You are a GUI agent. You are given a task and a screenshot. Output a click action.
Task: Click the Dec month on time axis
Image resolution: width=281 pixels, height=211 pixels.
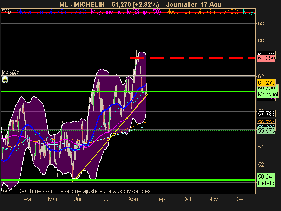click(x=240, y=199)
